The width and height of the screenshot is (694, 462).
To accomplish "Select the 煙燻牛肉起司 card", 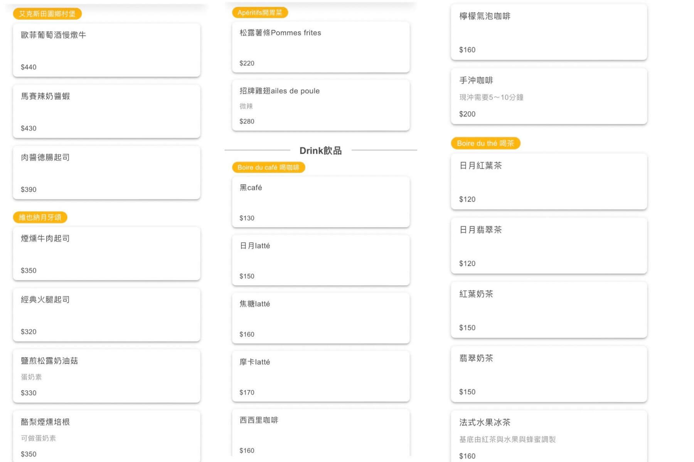I will click(x=106, y=254).
